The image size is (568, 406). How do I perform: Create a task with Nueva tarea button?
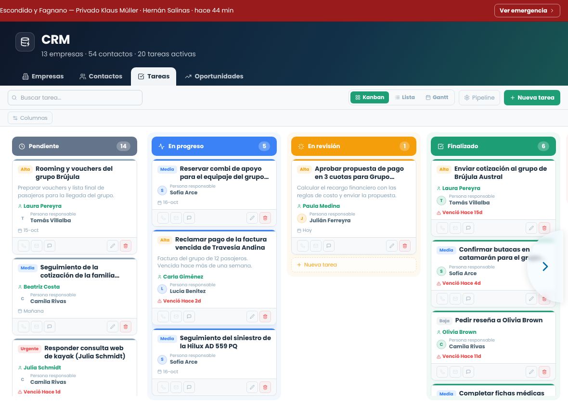click(x=532, y=98)
